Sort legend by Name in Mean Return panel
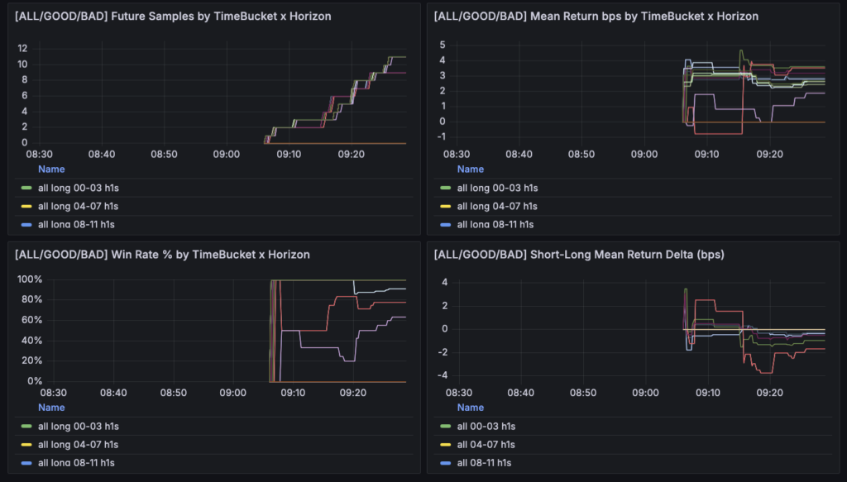Viewport: 847px width, 482px height. click(x=471, y=169)
